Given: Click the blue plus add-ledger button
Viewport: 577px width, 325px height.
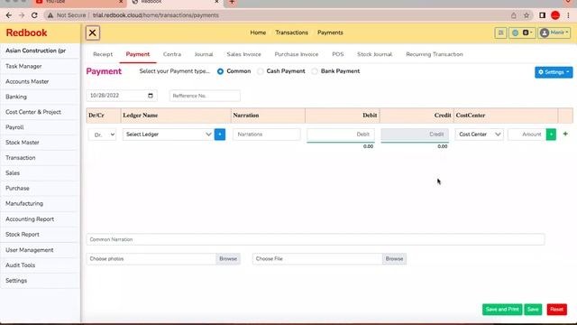Looking at the screenshot, I should pyautogui.click(x=220, y=135).
